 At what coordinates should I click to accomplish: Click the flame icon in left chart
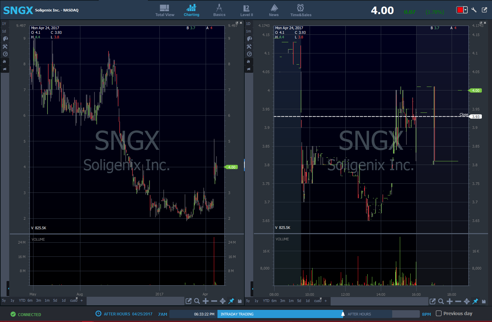click(5, 62)
